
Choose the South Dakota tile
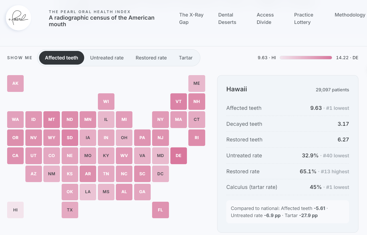click(70, 138)
